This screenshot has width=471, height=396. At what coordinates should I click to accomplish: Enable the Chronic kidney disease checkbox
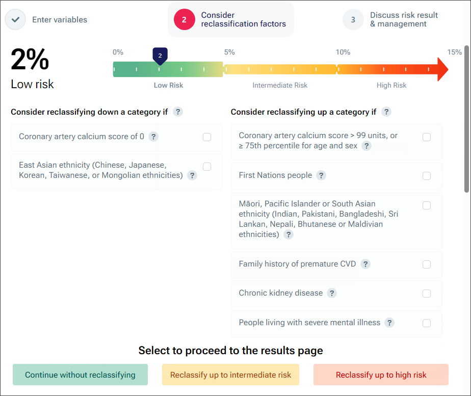click(x=427, y=294)
